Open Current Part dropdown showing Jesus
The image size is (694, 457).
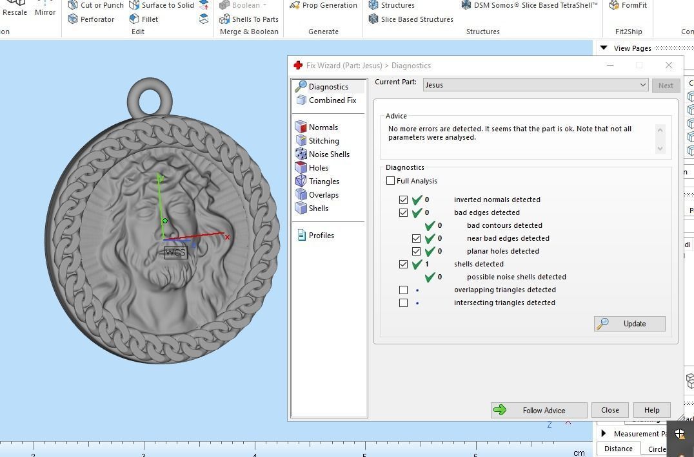(x=535, y=85)
